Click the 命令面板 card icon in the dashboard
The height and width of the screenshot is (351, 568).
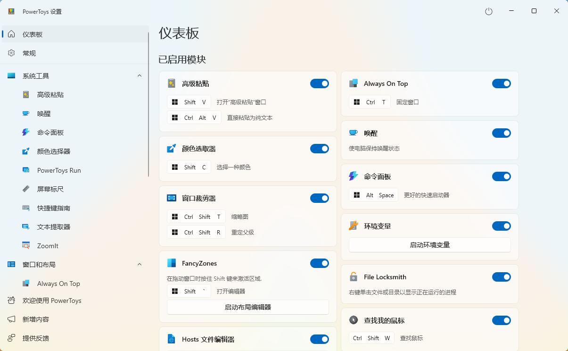pos(354,176)
